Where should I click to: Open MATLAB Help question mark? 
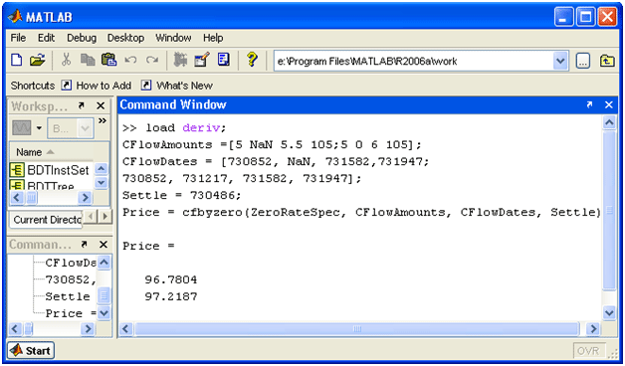tap(252, 61)
